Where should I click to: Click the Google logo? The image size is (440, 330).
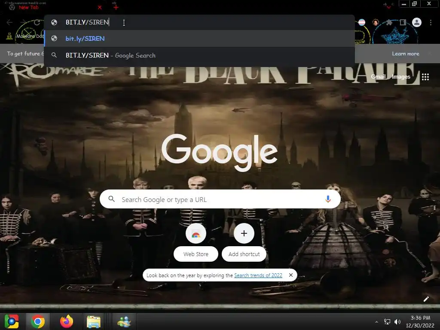220,152
